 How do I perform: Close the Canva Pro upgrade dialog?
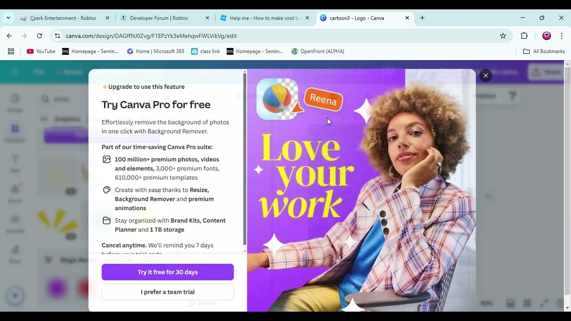pos(485,75)
